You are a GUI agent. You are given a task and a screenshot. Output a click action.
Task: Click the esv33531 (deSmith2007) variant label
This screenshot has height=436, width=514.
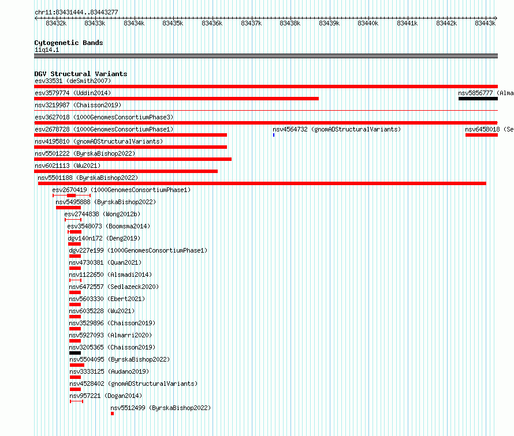pyautogui.click(x=73, y=81)
